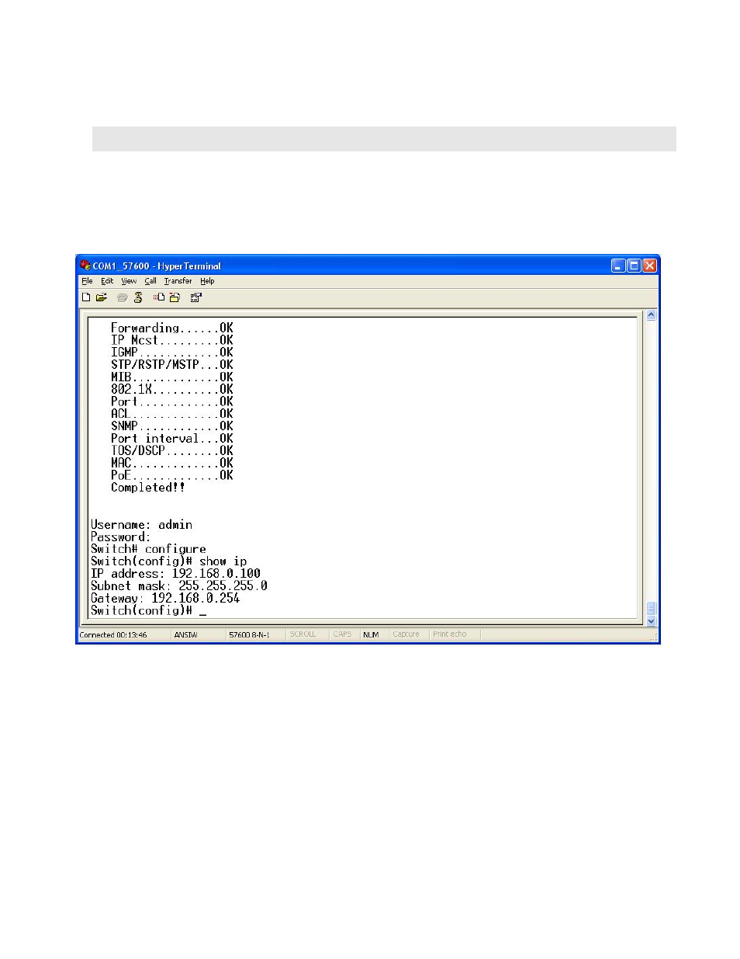Click the 'PoE.............OK' line

(x=172, y=475)
